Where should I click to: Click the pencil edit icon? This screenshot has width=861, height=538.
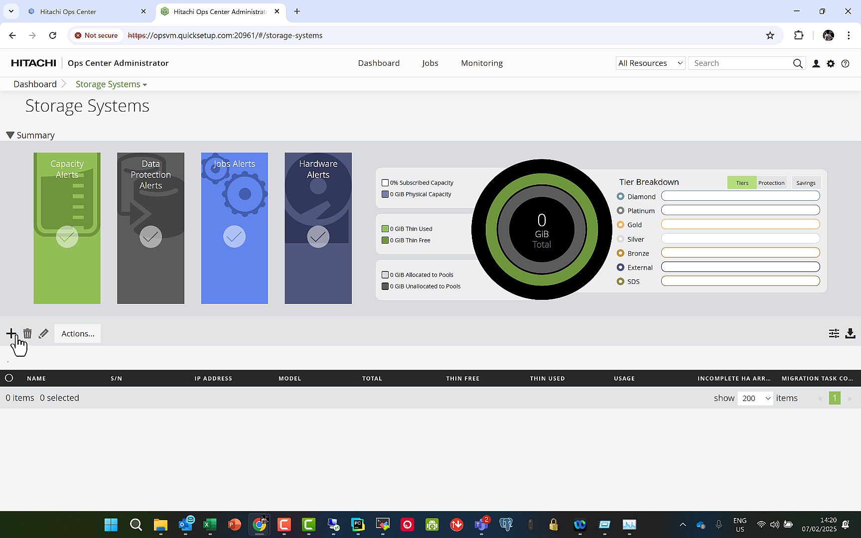43,333
